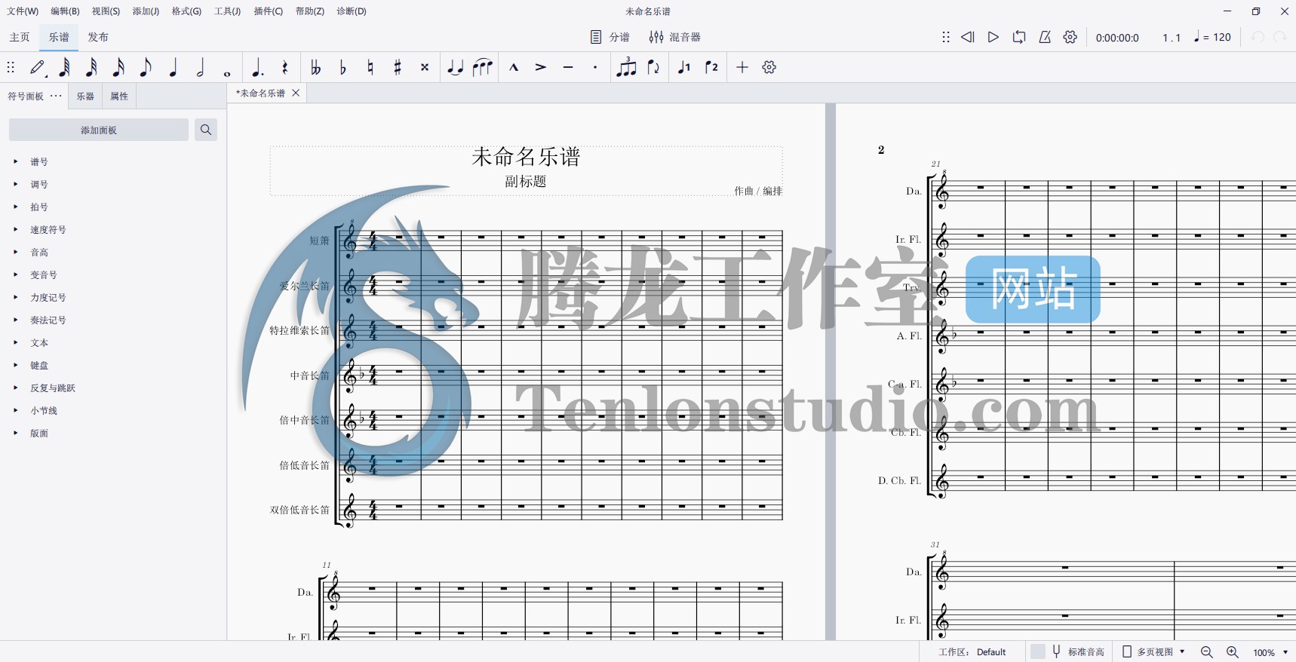Apply augmentation dot to note
This screenshot has height=662, width=1296.
[x=258, y=68]
